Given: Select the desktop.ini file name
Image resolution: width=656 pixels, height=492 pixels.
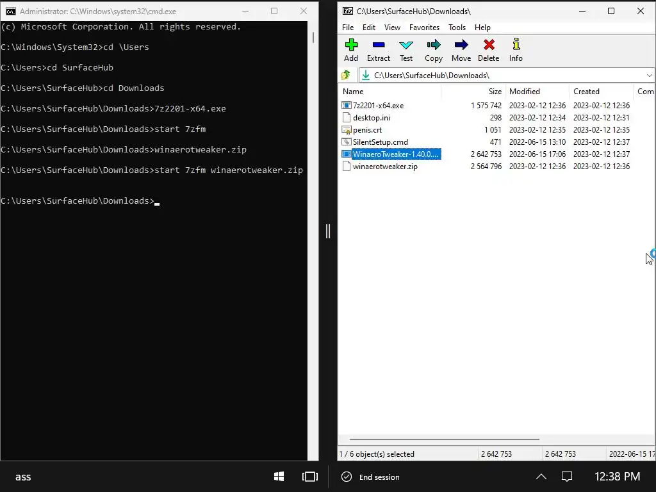Looking at the screenshot, I should coord(372,118).
